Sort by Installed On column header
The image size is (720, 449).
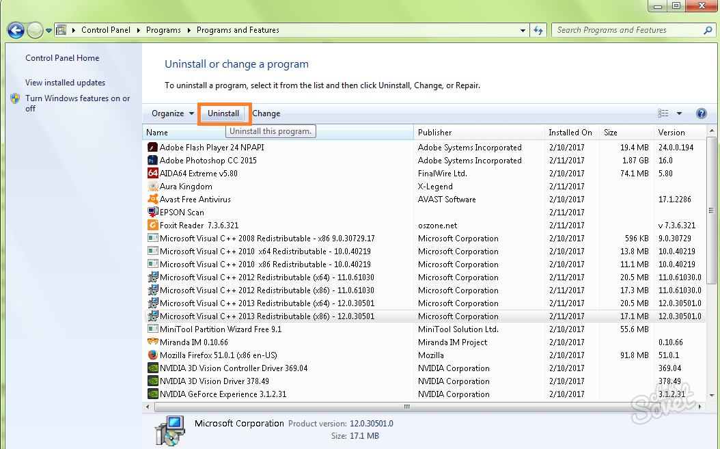coord(572,133)
